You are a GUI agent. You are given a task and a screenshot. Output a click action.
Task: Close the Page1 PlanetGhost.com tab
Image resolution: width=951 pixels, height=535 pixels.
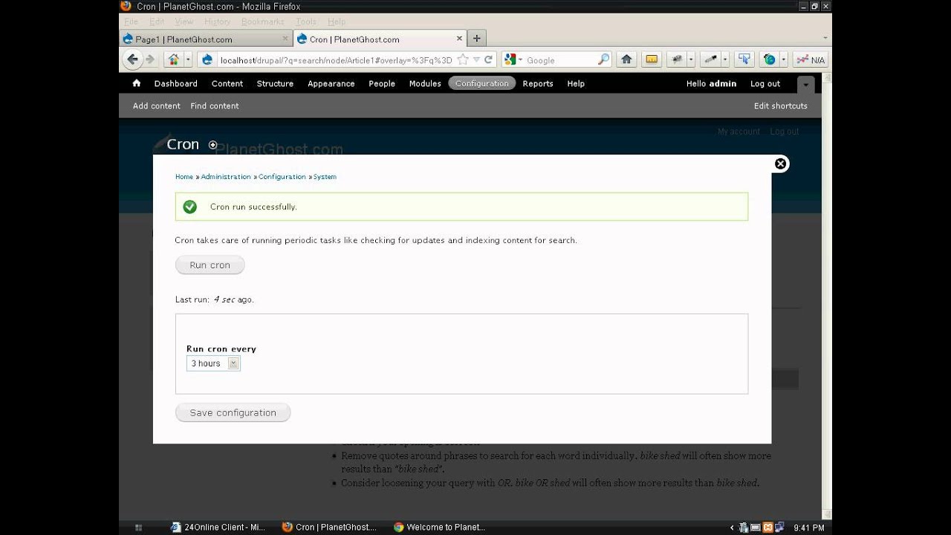click(x=285, y=39)
